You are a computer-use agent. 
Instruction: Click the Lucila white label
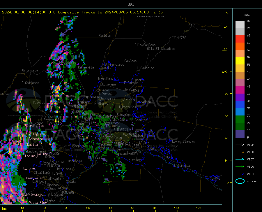click(x=32, y=145)
